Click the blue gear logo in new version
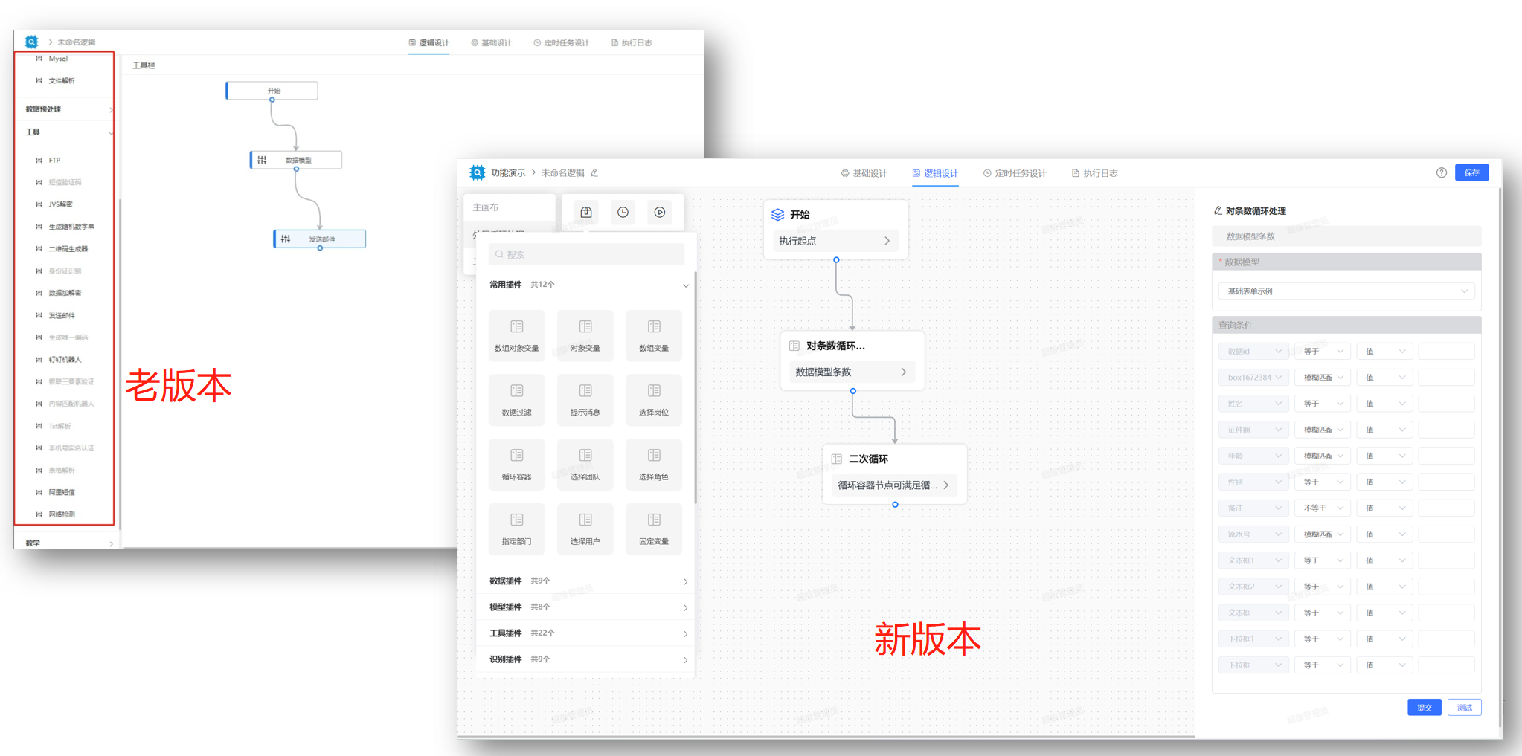The height and width of the screenshot is (756, 1522). coord(477,172)
